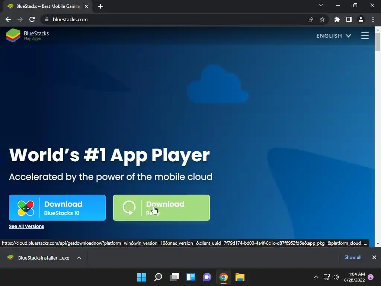
Task: Close the BlueStacks browser tab
Action: [x=86, y=6]
